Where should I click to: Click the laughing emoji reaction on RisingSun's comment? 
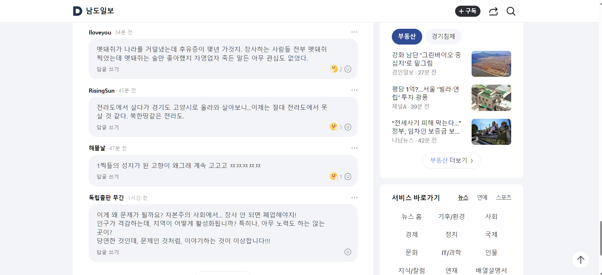333,127
